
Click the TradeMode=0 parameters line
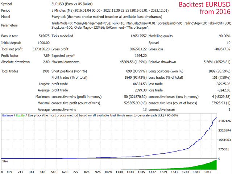coord(141,23)
